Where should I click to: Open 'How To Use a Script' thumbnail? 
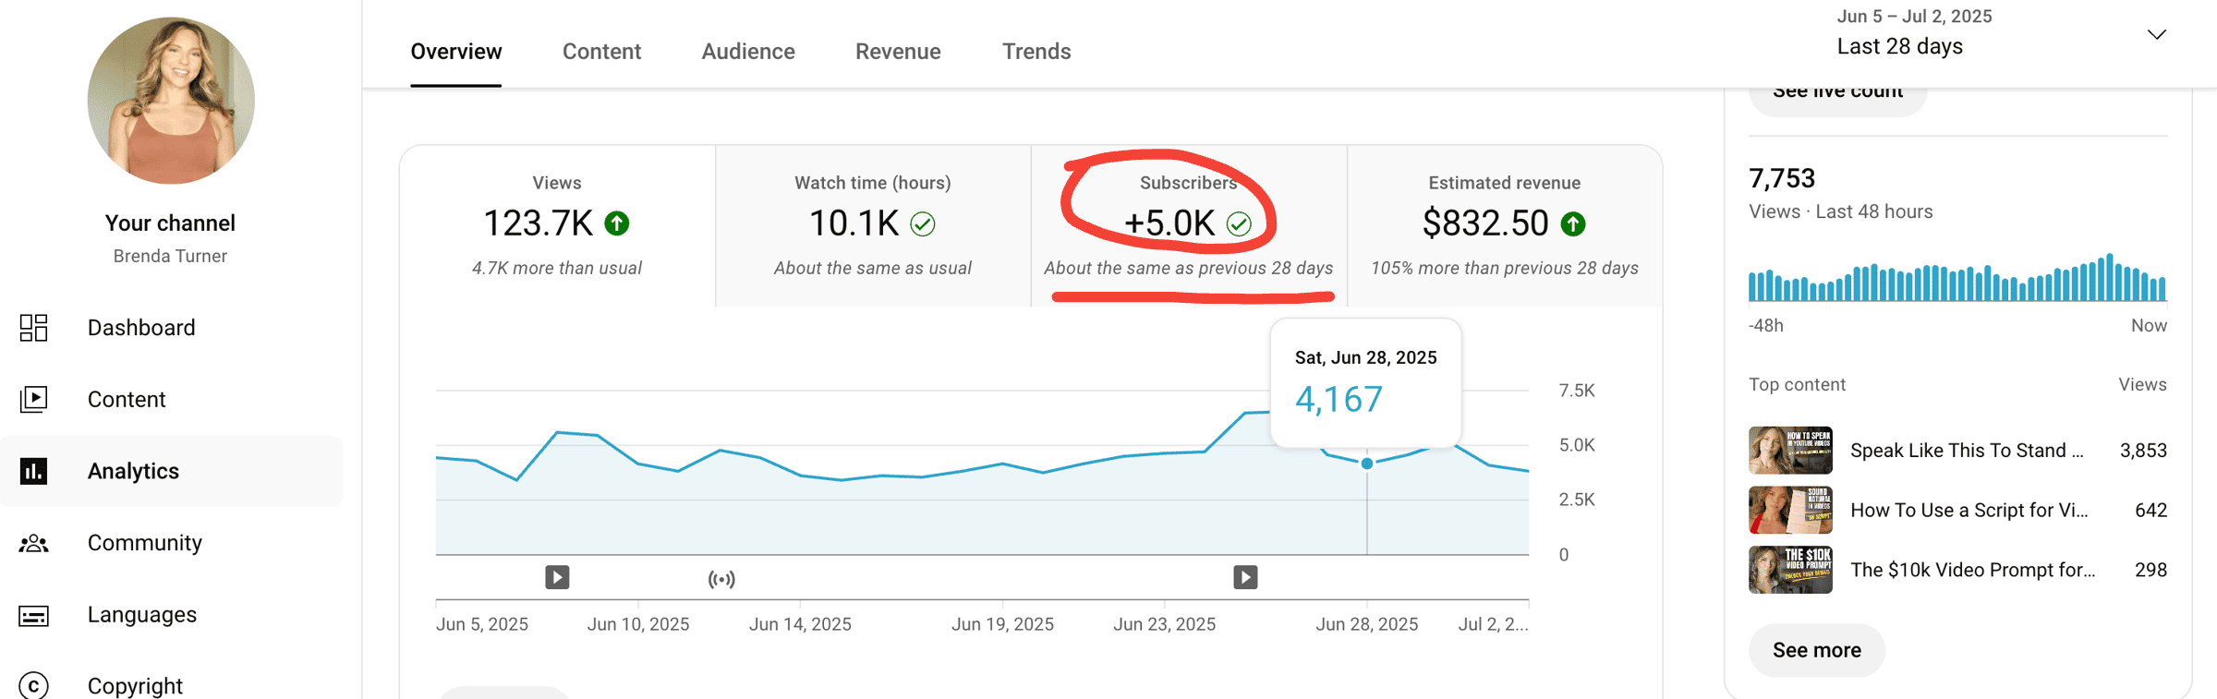tap(1790, 510)
